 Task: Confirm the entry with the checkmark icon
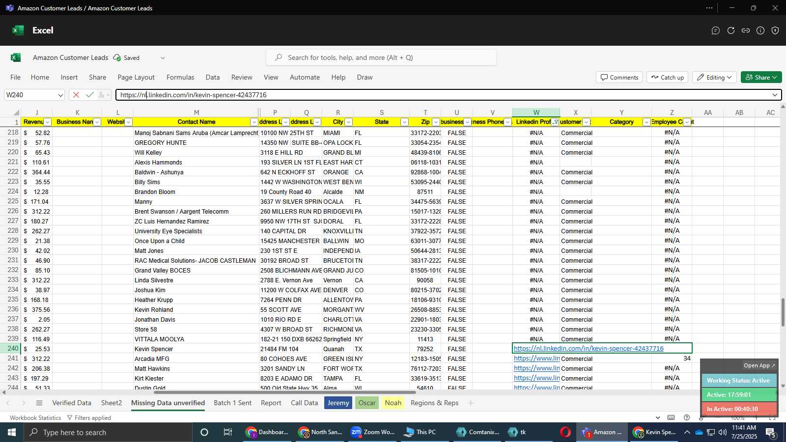coord(89,95)
